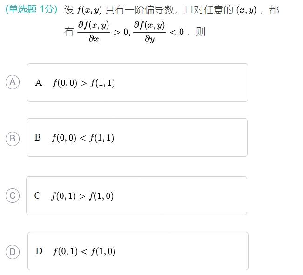Select the circled C radio button

click(13, 196)
